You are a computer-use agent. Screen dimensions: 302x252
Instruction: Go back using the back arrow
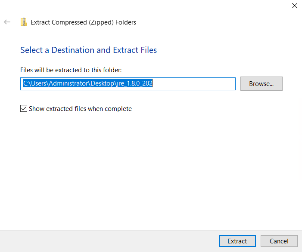pos(7,22)
